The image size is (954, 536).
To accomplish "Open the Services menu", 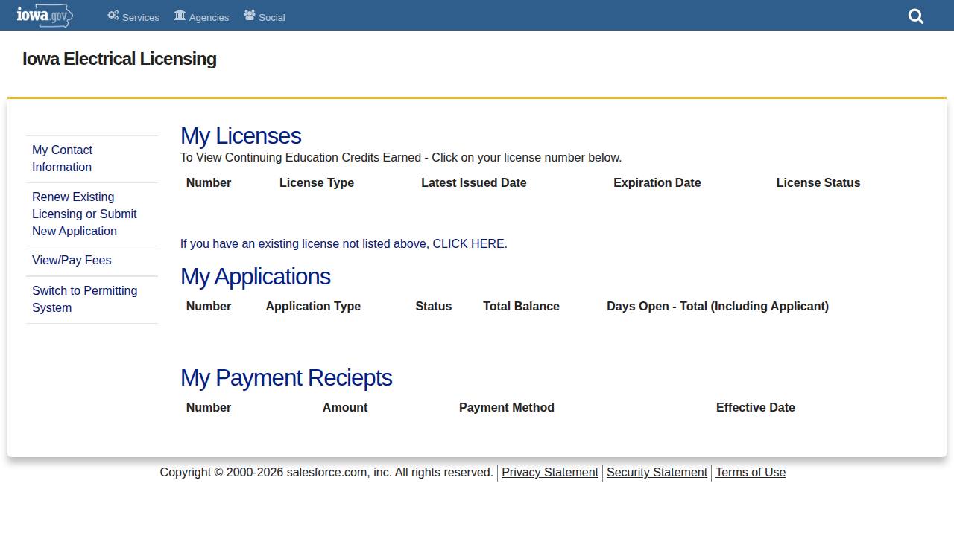I will tap(140, 17).
